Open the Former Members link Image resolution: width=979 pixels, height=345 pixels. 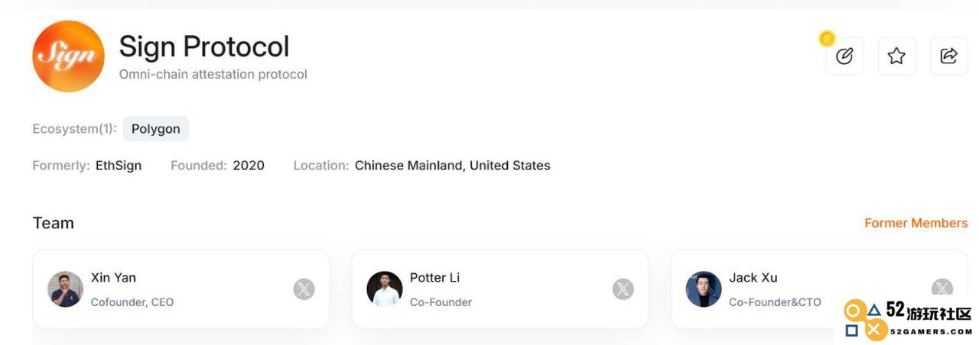point(916,223)
